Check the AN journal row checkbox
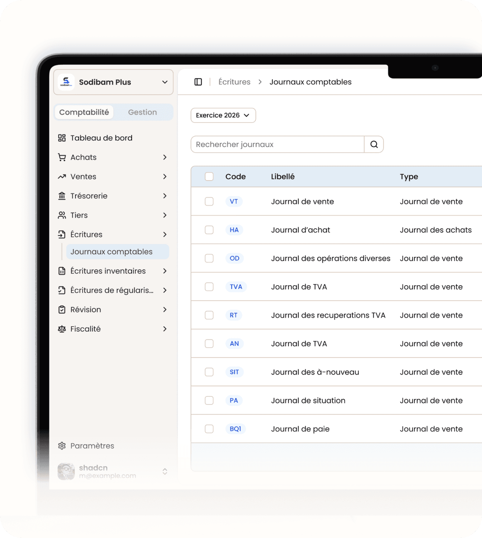Image resolution: width=482 pixels, height=538 pixels. pyautogui.click(x=209, y=344)
